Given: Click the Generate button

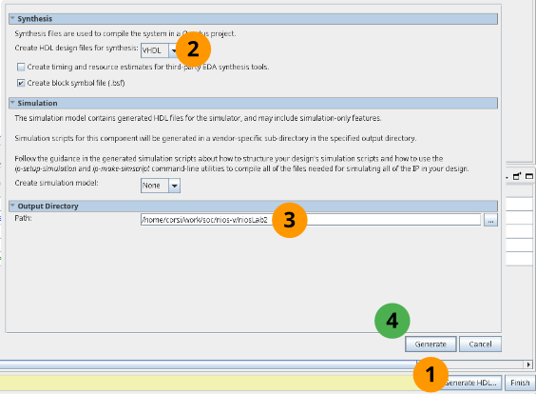Looking at the screenshot, I should coord(431,344).
